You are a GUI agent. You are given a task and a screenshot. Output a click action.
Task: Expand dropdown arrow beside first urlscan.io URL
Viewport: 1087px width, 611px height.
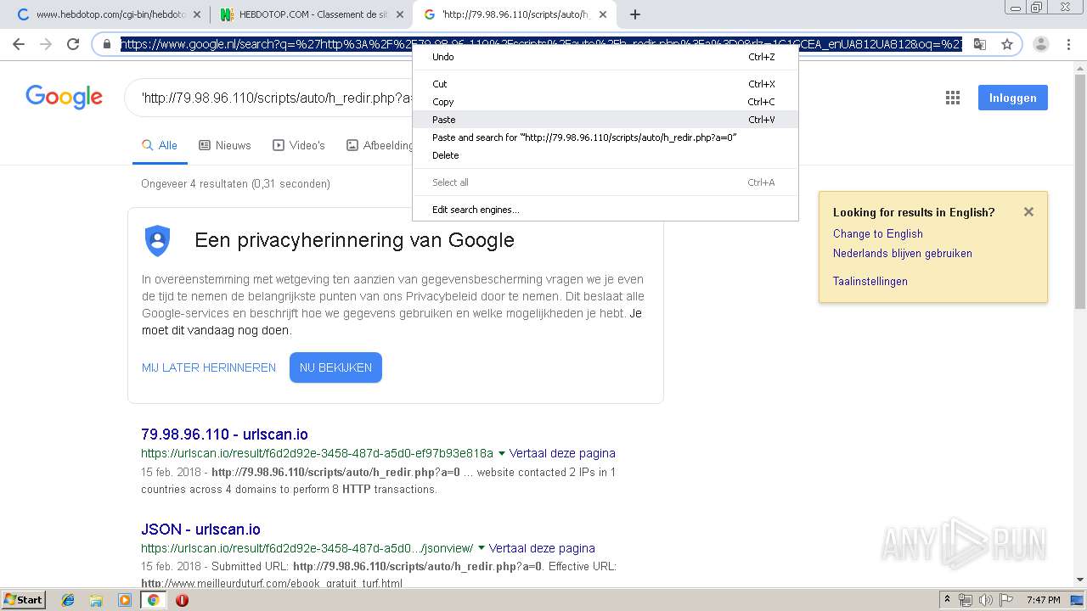[x=501, y=454]
